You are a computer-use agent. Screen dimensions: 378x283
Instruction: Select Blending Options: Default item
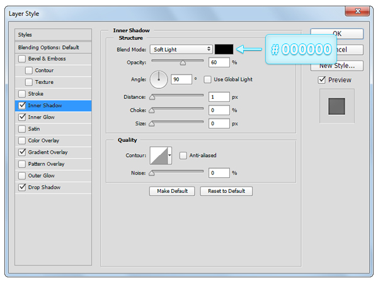pos(53,47)
